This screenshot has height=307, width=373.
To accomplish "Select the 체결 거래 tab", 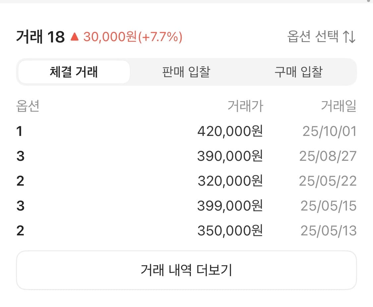I will click(74, 72).
